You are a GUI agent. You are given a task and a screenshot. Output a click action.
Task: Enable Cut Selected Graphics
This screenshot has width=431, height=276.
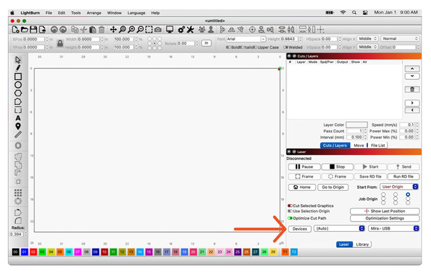click(310, 206)
